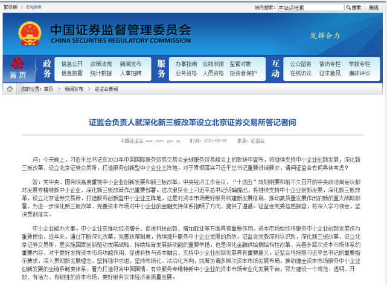This screenshot has width=387, height=285.
Task: Open 举报专栏 menu item
Action: (x=359, y=64)
